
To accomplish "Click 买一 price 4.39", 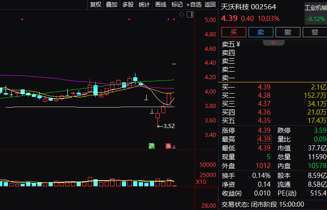I will click(264, 87).
